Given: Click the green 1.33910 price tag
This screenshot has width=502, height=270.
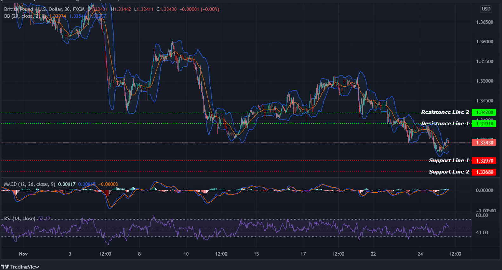Looking at the screenshot, I should 484,124.
